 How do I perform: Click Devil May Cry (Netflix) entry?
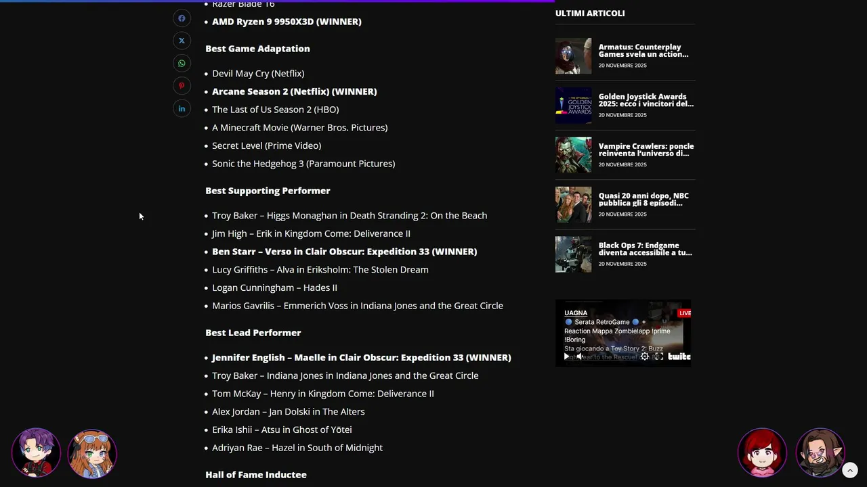point(258,73)
